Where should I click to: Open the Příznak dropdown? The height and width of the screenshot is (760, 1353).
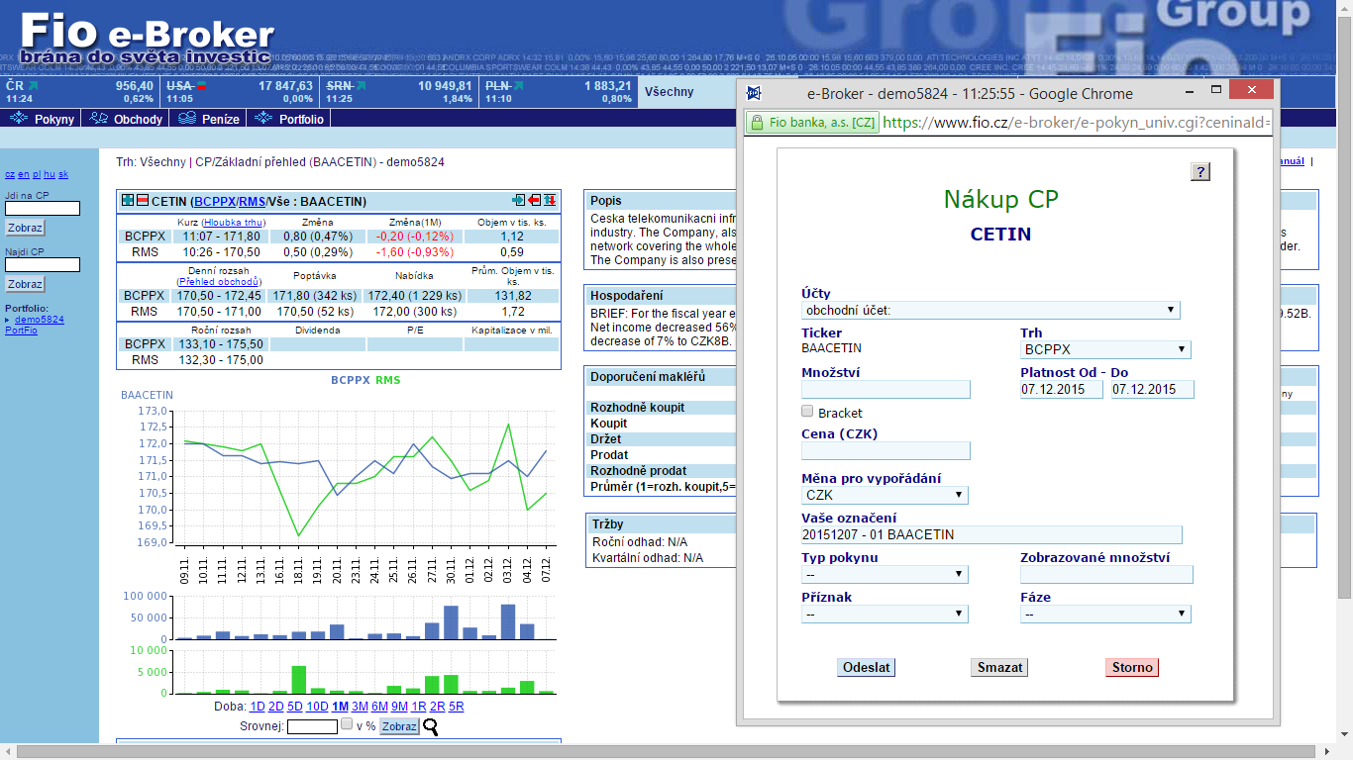885,614
